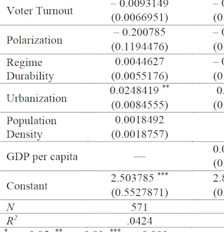Select the R² row label

[x=12, y=220]
